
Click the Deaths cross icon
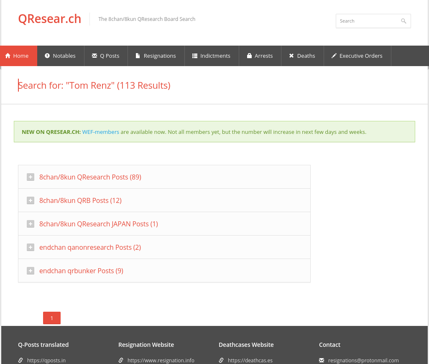[x=291, y=56]
